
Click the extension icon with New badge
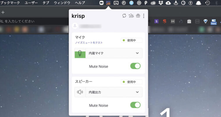coord(213,22)
